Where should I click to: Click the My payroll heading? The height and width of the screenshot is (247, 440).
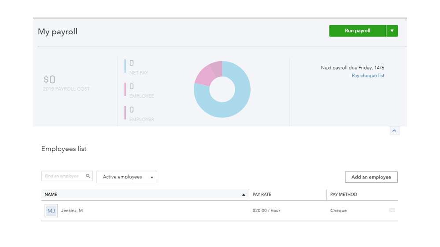[x=58, y=32]
